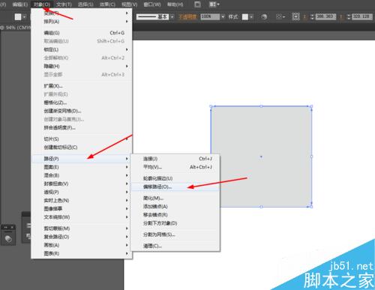Click the recolor artwork wheel icon
Viewport: 375px width, 290px height.
[264, 16]
